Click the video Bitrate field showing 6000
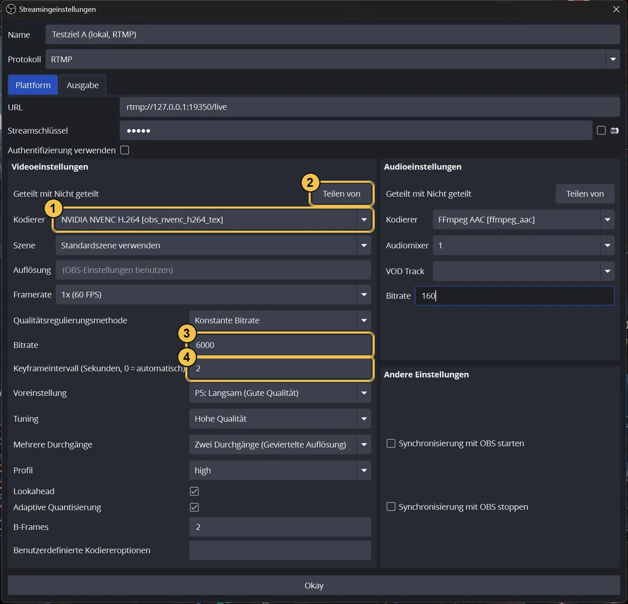The image size is (628, 604). tap(280, 345)
